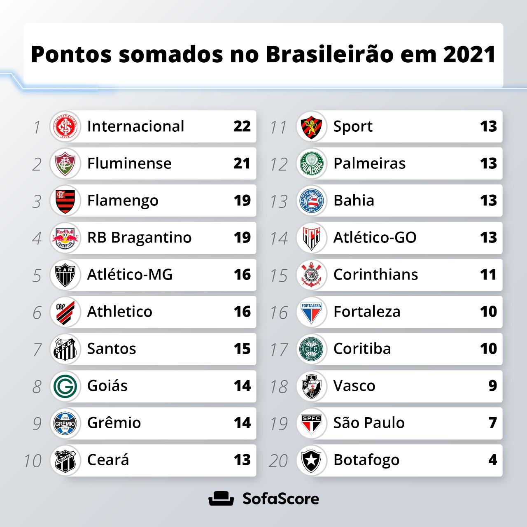
Task: Select Internacional's 22 points value
Action: click(242, 126)
